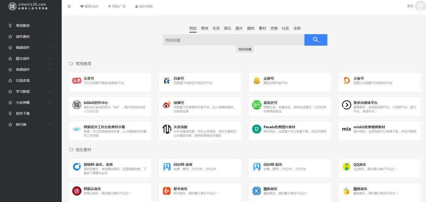This screenshot has width=426, height=202.
Task: Select the 头条号 Toutiao icon
Action: (x=77, y=80)
